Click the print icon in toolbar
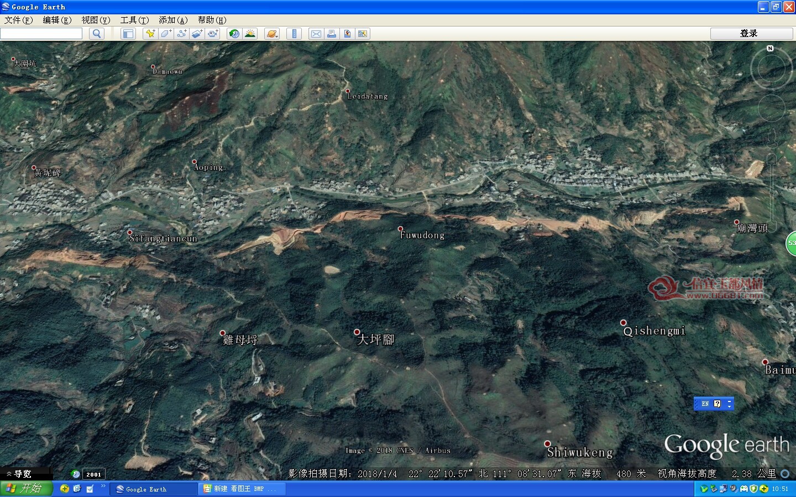Screen dimensions: 796x497 332,34
